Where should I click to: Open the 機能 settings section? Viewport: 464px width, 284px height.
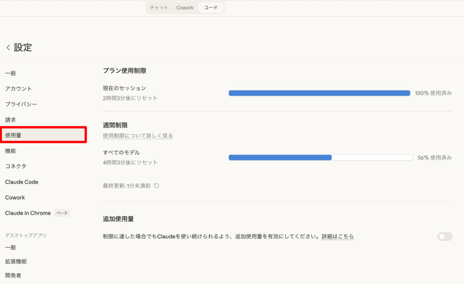click(11, 151)
